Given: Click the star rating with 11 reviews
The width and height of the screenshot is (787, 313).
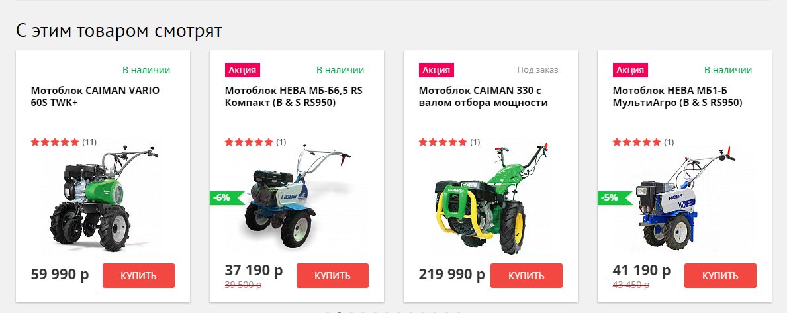Looking at the screenshot, I should (x=55, y=142).
